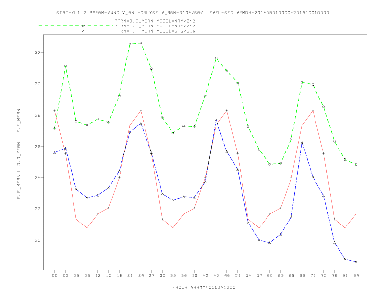The width and height of the screenshot is (388, 300).
Task: Click the x-axis tick label 12
Action: tap(98, 275)
